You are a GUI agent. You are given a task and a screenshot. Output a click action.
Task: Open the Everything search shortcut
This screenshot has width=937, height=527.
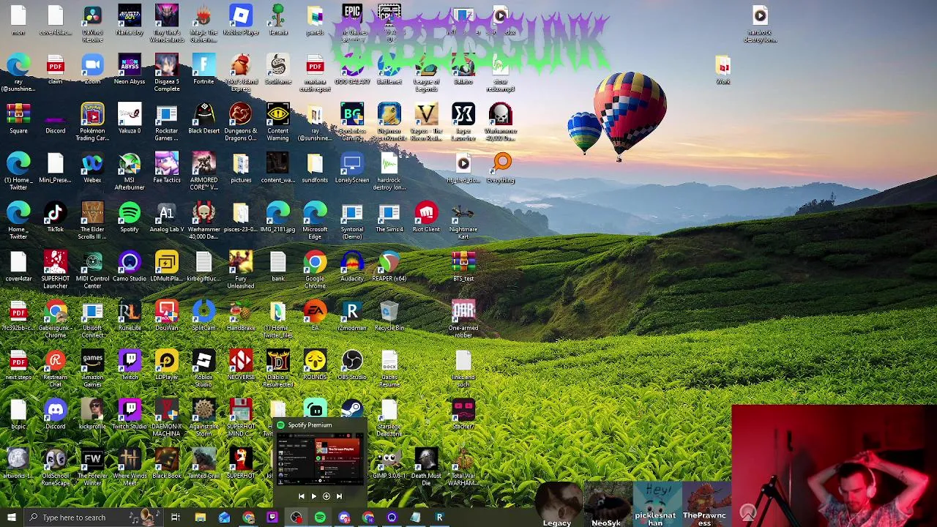click(x=501, y=169)
